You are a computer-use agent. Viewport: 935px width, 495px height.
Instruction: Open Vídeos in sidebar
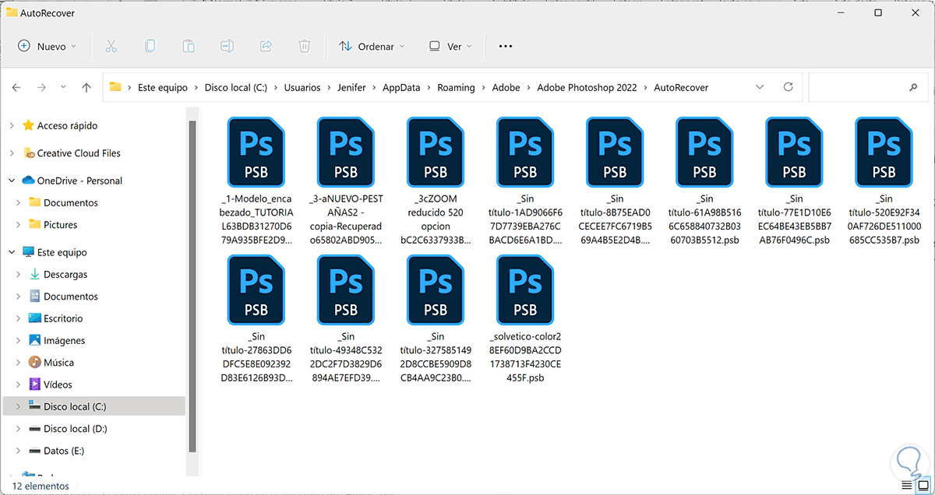[x=58, y=384]
